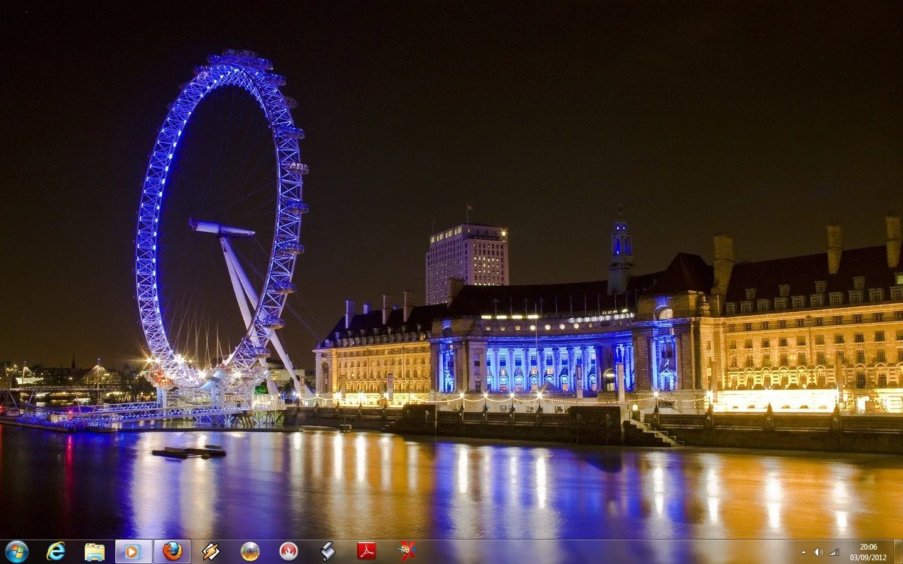Open the disc burning app with flaming CD icon
This screenshot has height=564, width=903.
[x=250, y=551]
